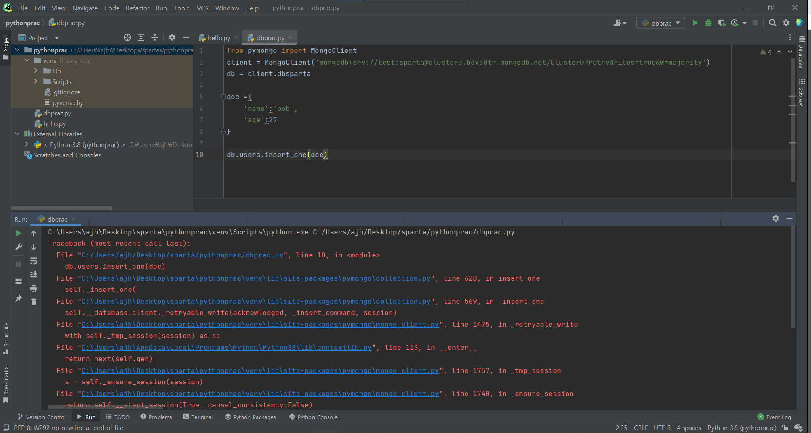Open the File menu
The image size is (811, 433).
pyautogui.click(x=23, y=8)
